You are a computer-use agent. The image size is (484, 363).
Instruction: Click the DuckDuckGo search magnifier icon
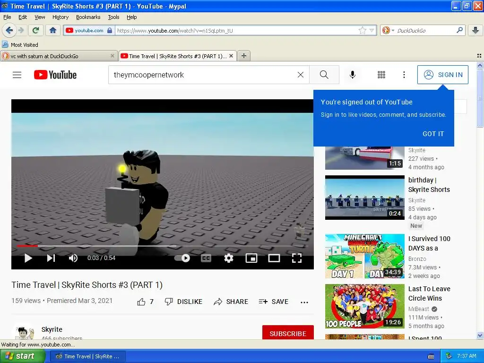459,30
